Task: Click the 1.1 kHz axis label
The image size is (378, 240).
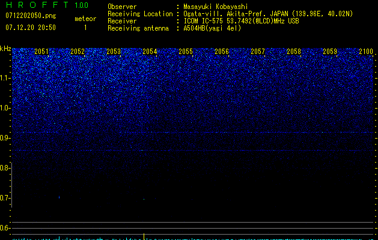Action: point(5,78)
